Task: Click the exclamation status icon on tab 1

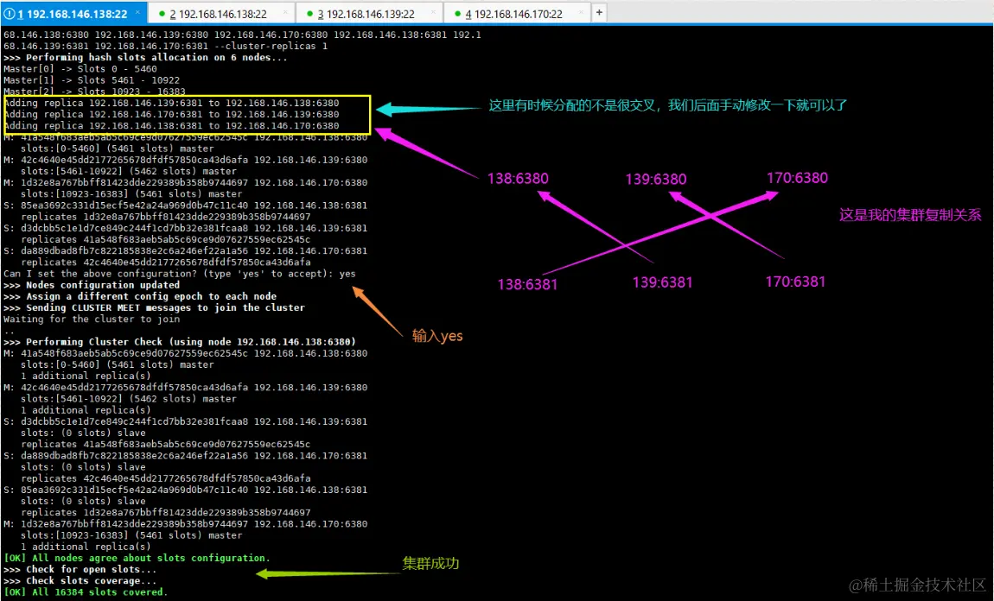Action: (10, 13)
